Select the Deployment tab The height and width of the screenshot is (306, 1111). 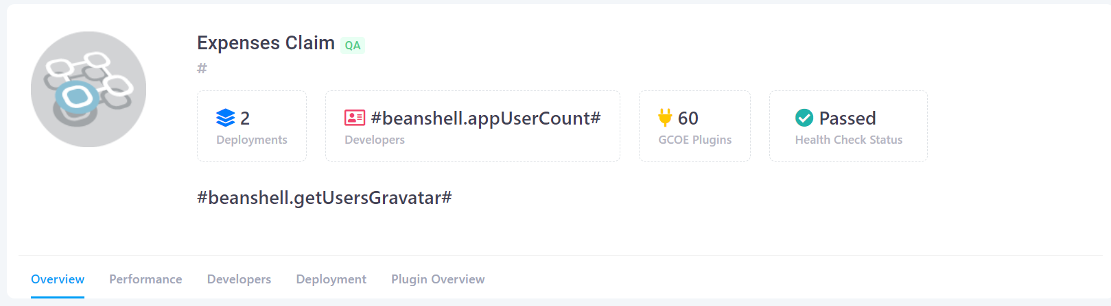pyautogui.click(x=331, y=279)
